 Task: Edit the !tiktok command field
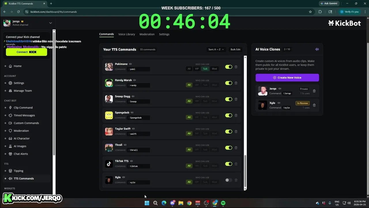139,166
